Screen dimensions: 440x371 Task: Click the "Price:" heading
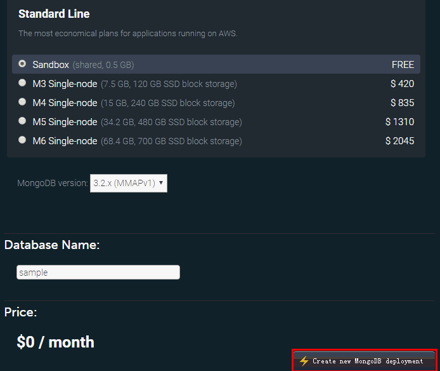[x=20, y=312]
